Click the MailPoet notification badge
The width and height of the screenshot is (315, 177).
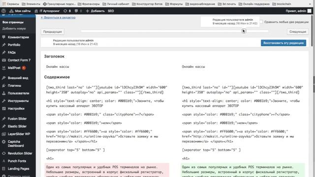tap(24, 68)
